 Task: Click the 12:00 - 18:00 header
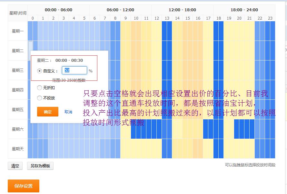pyautogui.click(x=182, y=10)
